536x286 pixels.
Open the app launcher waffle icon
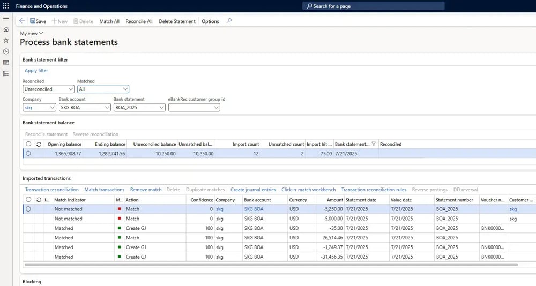tap(6, 6)
